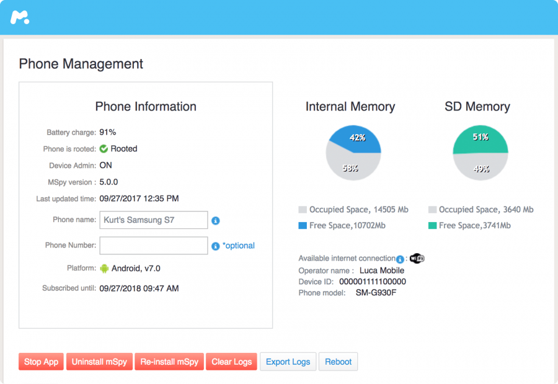Click the green Rooted checkmark icon

coord(104,149)
